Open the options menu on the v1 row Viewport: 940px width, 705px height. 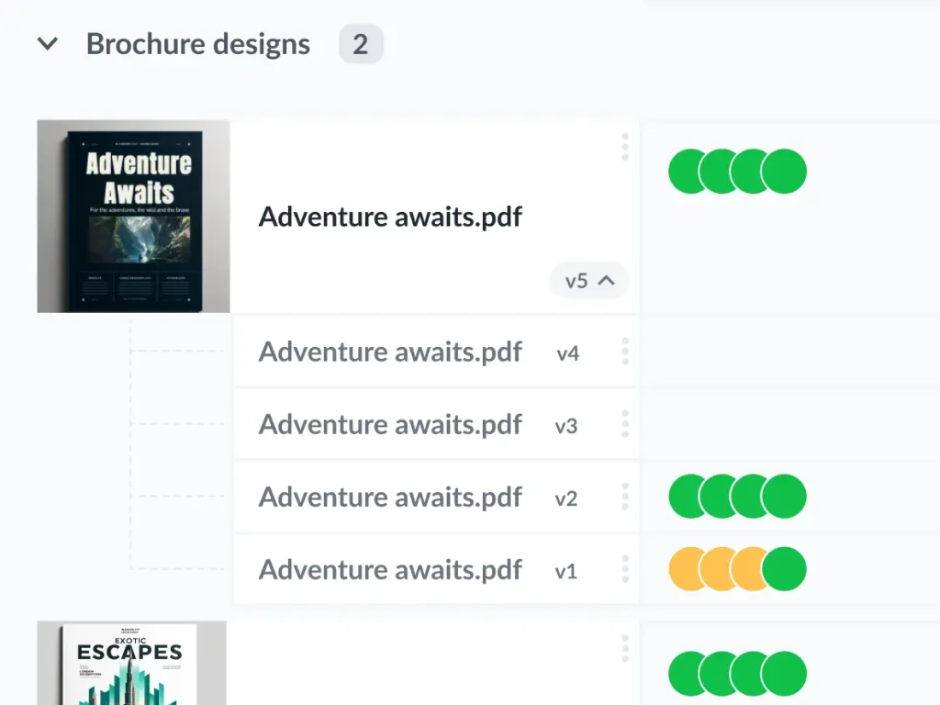pyautogui.click(x=625, y=570)
